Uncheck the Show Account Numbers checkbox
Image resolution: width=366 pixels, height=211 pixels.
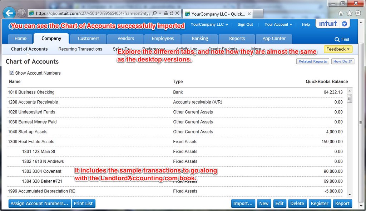tap(12, 73)
